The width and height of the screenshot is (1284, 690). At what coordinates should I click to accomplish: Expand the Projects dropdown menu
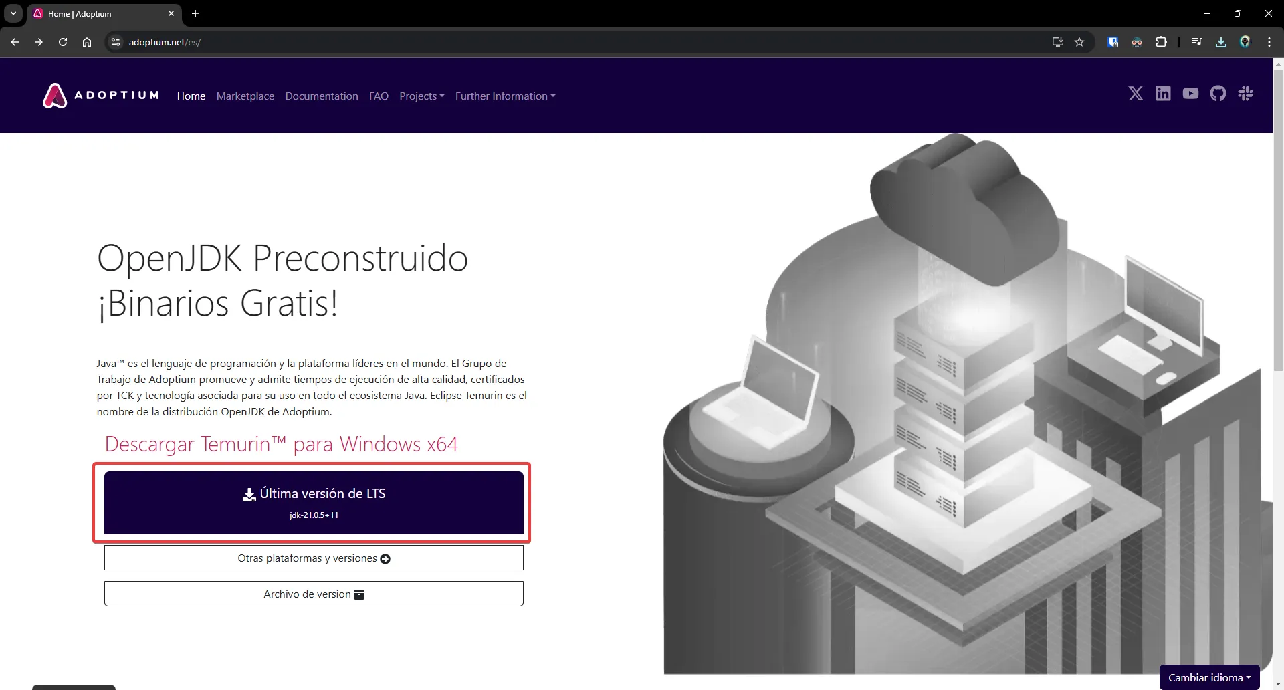pos(422,96)
